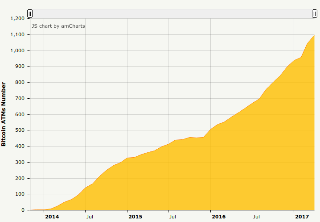Click the left scrollbar drag grip
Screen dimensions: 320x222
point(30,13)
